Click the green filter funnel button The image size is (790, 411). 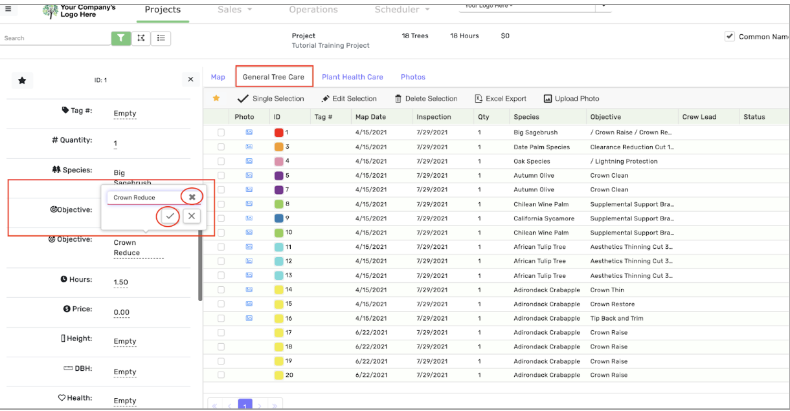[x=120, y=38]
